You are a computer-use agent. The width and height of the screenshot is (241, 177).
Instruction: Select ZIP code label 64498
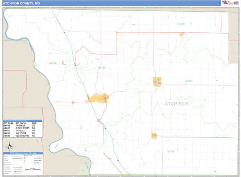pos(181,24)
